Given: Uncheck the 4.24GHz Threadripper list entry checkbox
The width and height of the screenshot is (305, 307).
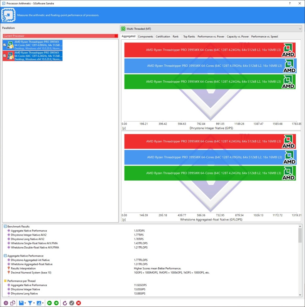Looking at the screenshot, I should tap(4, 56).
